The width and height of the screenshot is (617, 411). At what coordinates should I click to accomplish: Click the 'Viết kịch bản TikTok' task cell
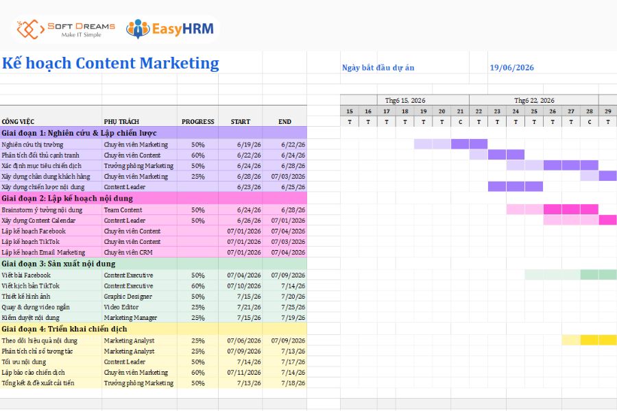click(x=51, y=286)
